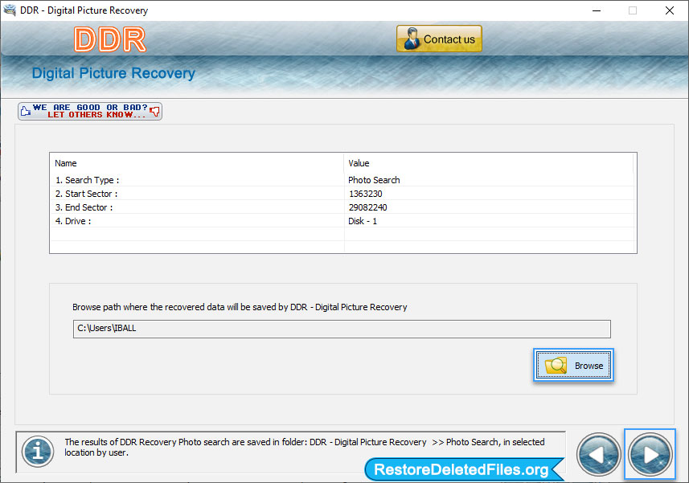Click the Contact us button

pos(439,39)
